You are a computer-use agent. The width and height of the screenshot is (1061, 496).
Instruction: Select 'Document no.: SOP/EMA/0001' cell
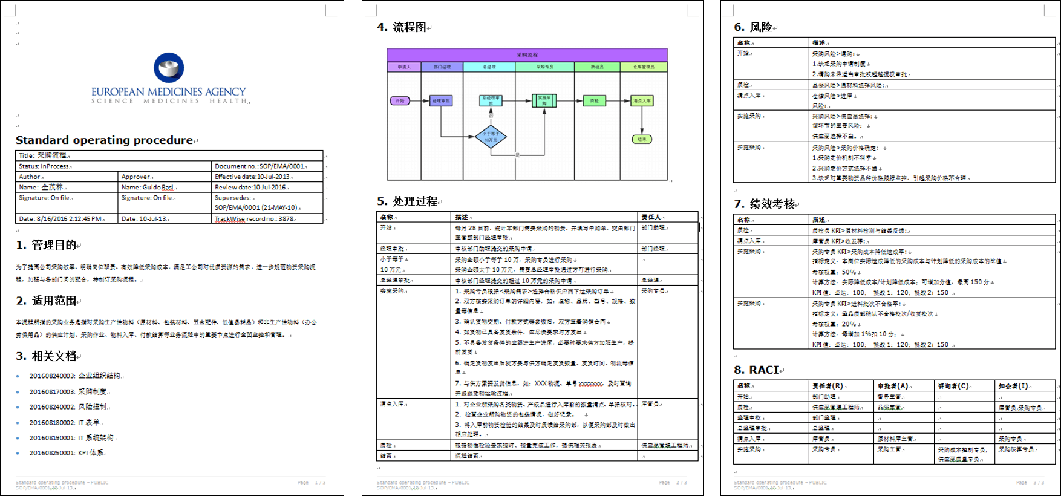(267, 166)
